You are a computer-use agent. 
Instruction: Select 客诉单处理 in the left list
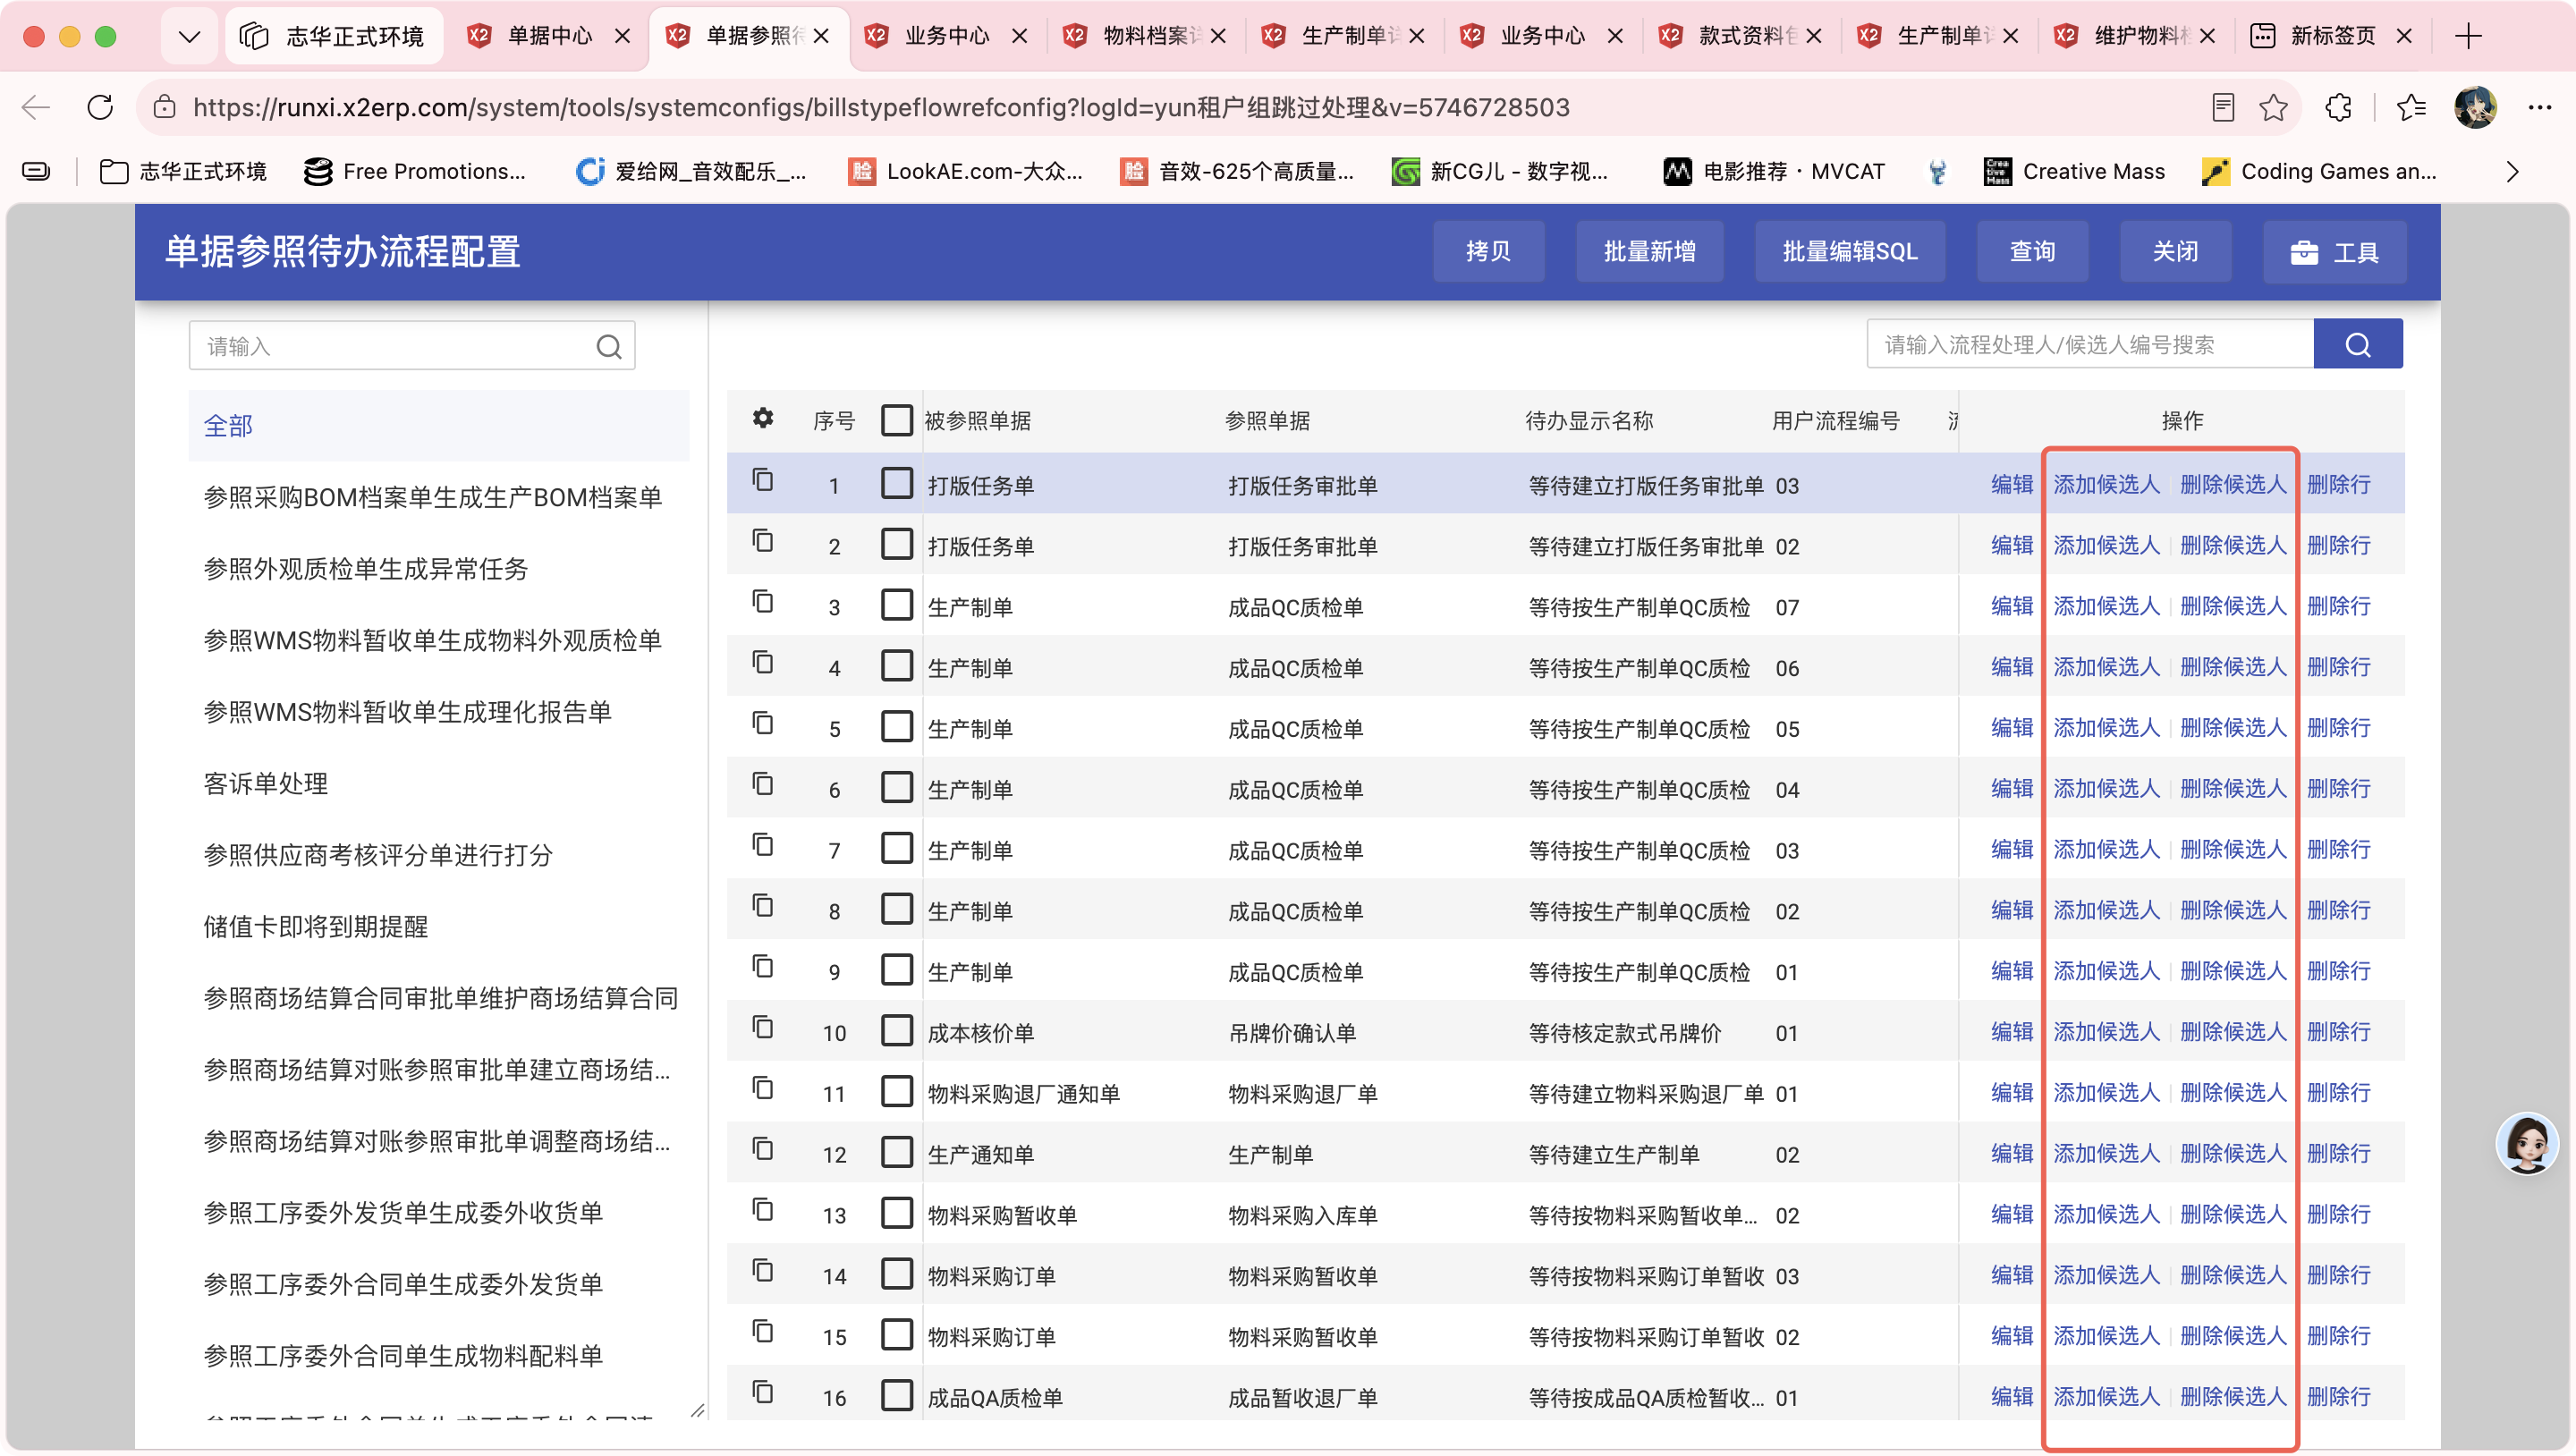pyautogui.click(x=265, y=784)
